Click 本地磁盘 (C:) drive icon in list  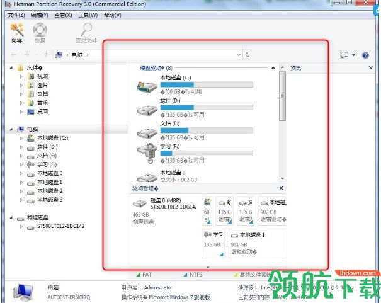click(x=147, y=87)
